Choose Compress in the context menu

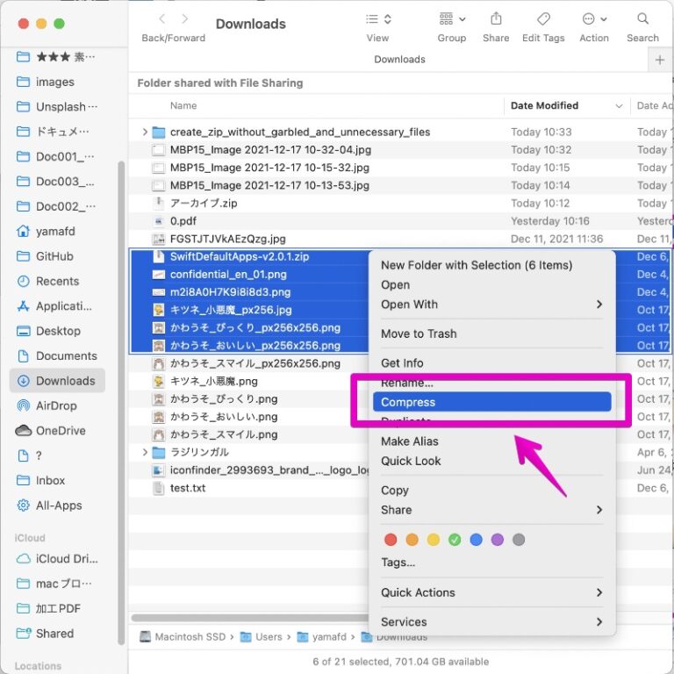pyautogui.click(x=491, y=402)
